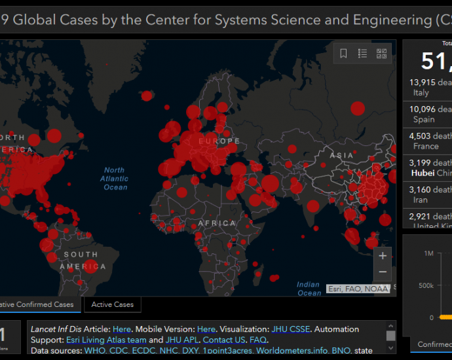Click the red circle over Iceland
Image resolution: width=452 pixels, height=360 pixels.
click(147, 96)
